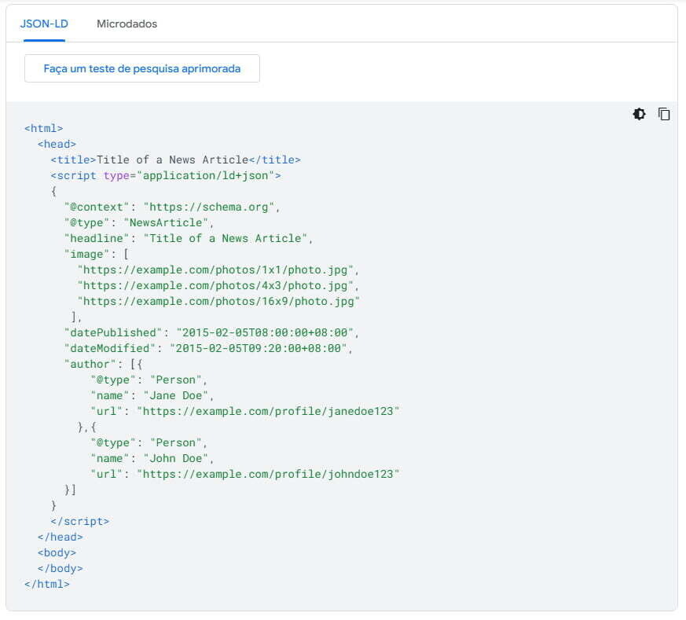
Task: Click the opening <html> tag line
Action: tap(44, 129)
